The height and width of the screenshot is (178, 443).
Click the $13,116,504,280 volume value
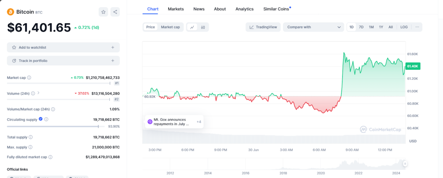105,93
